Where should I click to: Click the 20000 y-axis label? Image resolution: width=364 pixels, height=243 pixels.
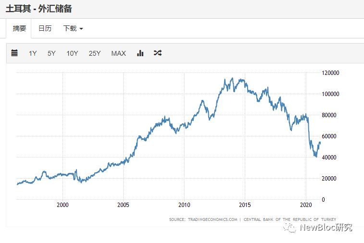[329, 178]
